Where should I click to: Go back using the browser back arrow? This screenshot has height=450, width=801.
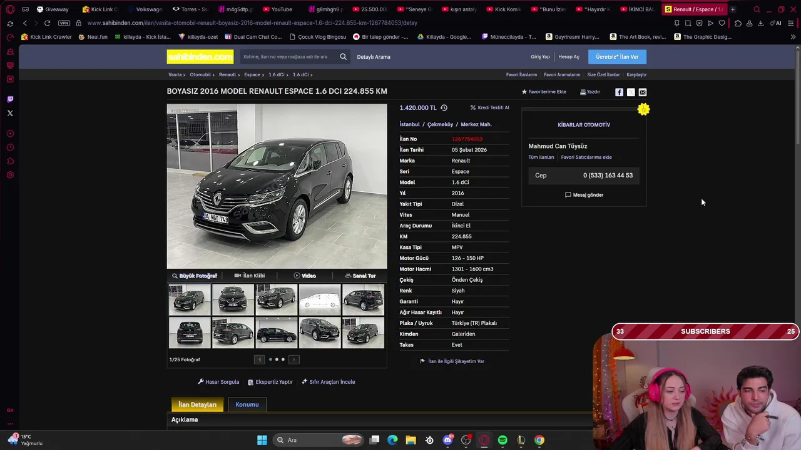click(x=24, y=23)
